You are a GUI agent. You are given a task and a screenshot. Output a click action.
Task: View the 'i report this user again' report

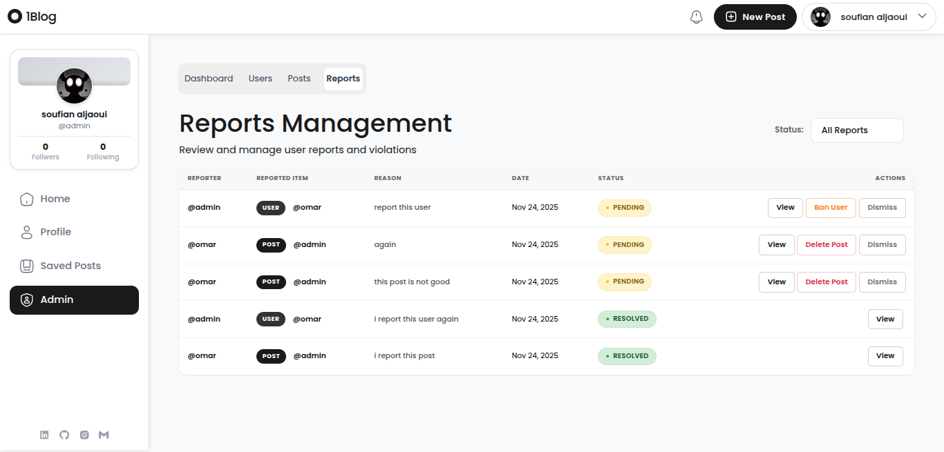[x=885, y=320]
